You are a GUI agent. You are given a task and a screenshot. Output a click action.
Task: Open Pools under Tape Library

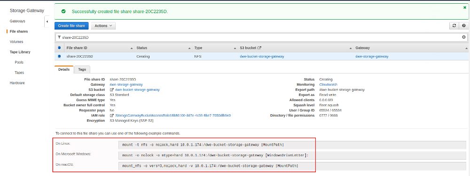click(19, 62)
